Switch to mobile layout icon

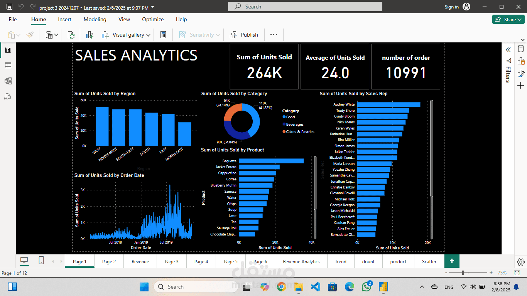41,261
